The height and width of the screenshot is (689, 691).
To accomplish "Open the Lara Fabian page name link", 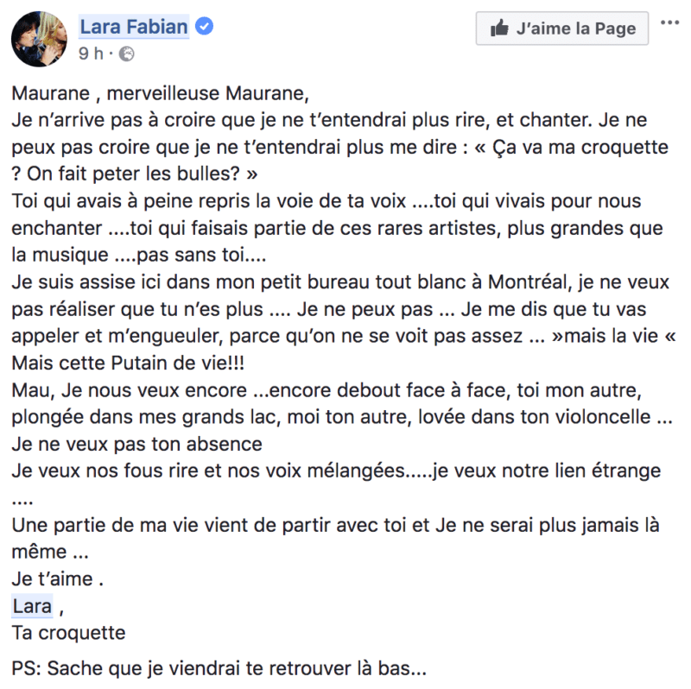I will point(134,28).
